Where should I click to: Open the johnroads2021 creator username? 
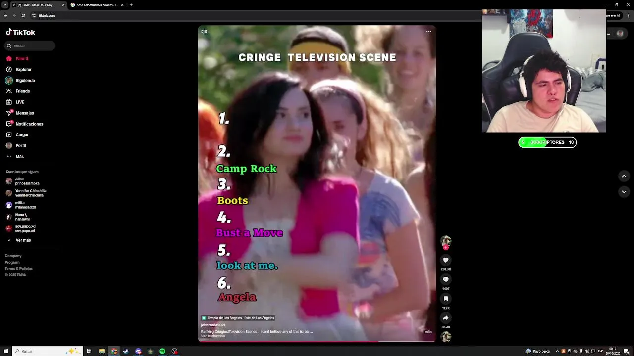(x=213, y=325)
